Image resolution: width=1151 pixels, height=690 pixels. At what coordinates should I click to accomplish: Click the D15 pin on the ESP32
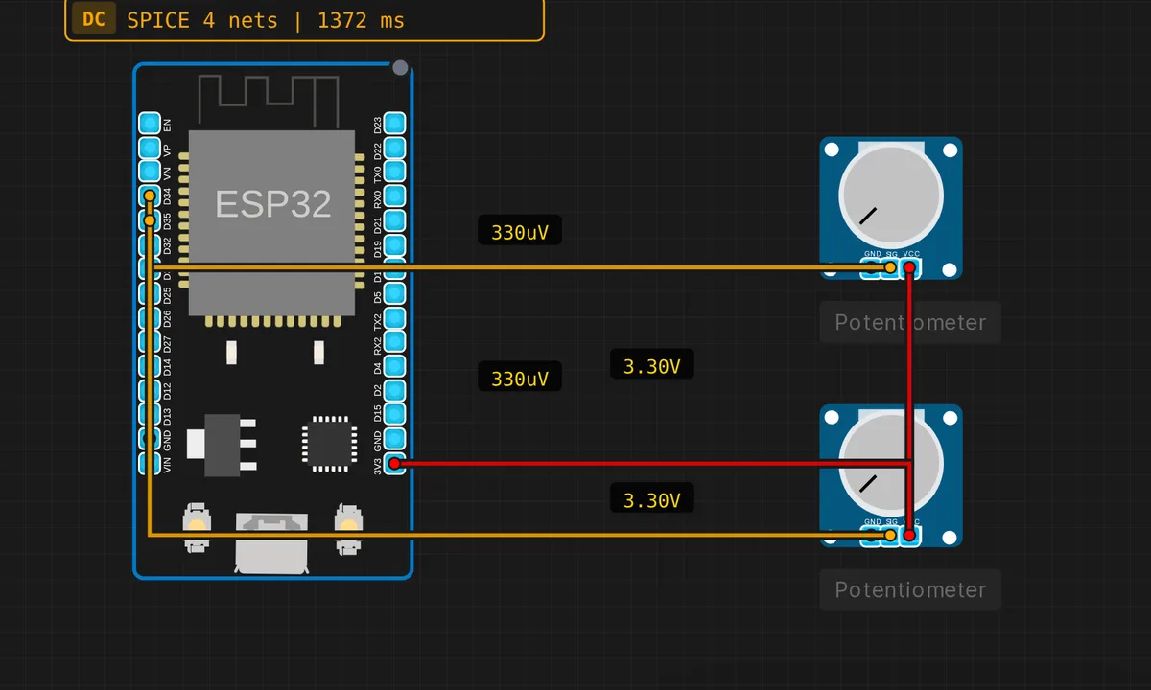394,415
